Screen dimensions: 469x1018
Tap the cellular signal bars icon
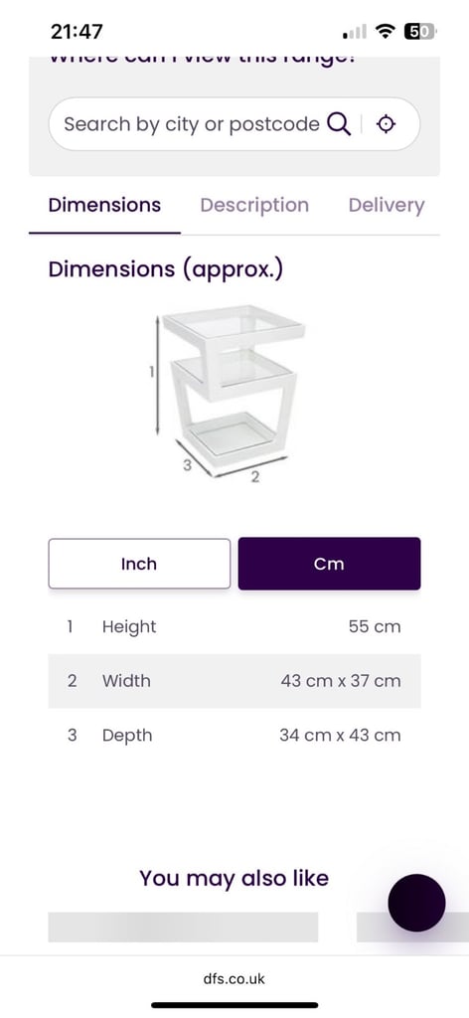(355, 31)
